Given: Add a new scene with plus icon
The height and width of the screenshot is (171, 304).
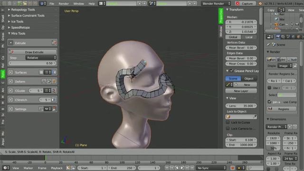Looking at the screenshot, I should click(190, 3).
